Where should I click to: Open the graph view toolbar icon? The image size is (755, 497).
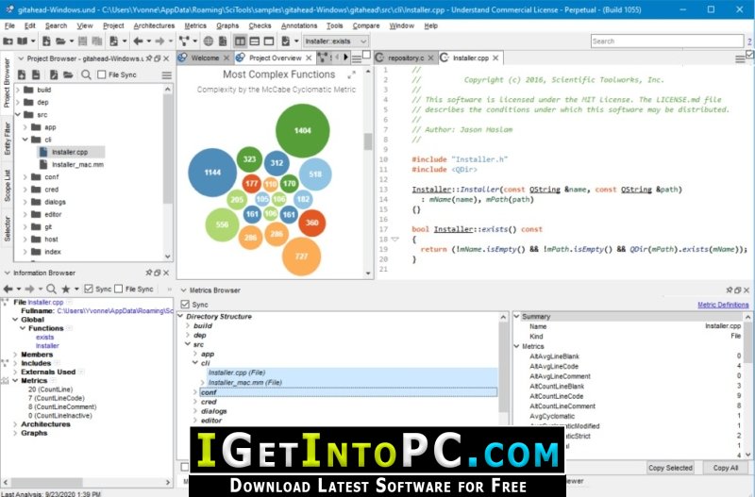click(184, 41)
